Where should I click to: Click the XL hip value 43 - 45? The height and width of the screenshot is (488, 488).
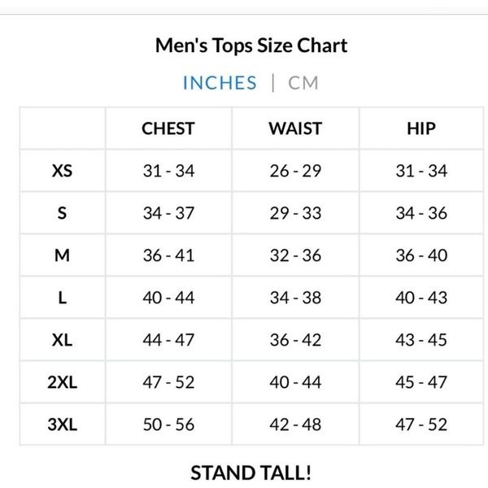coord(421,340)
